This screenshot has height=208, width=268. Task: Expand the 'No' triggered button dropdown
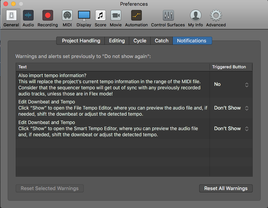click(231, 84)
